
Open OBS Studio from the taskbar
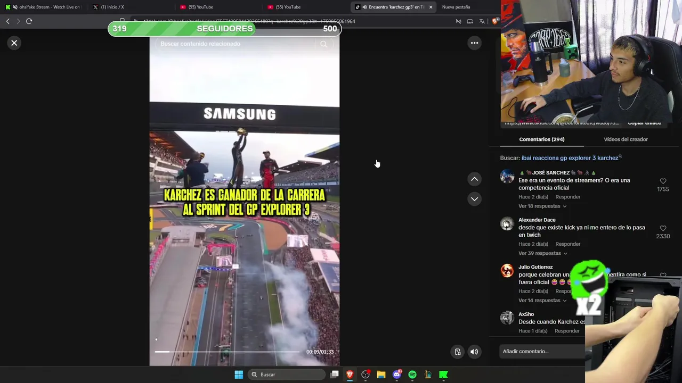pyautogui.click(x=366, y=374)
